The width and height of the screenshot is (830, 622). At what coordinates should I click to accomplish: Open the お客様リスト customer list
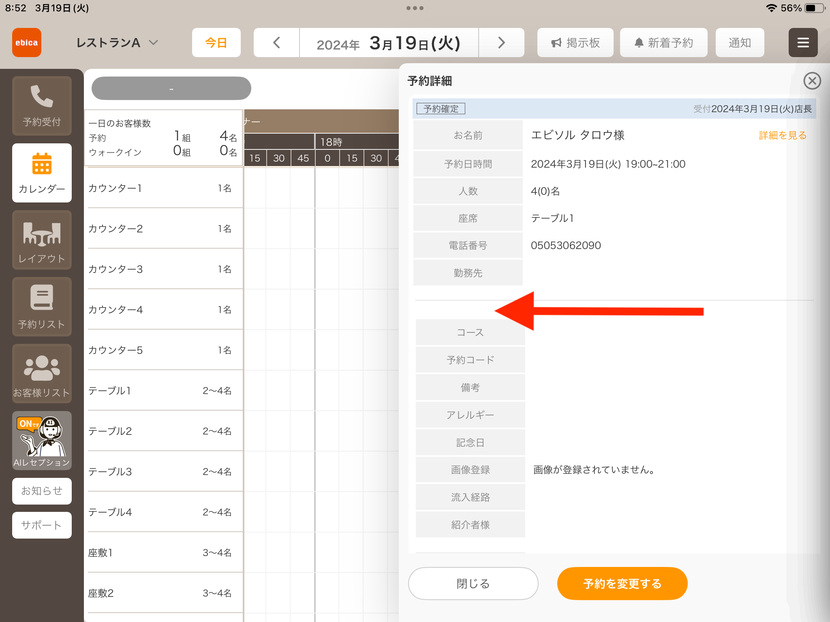tap(42, 374)
